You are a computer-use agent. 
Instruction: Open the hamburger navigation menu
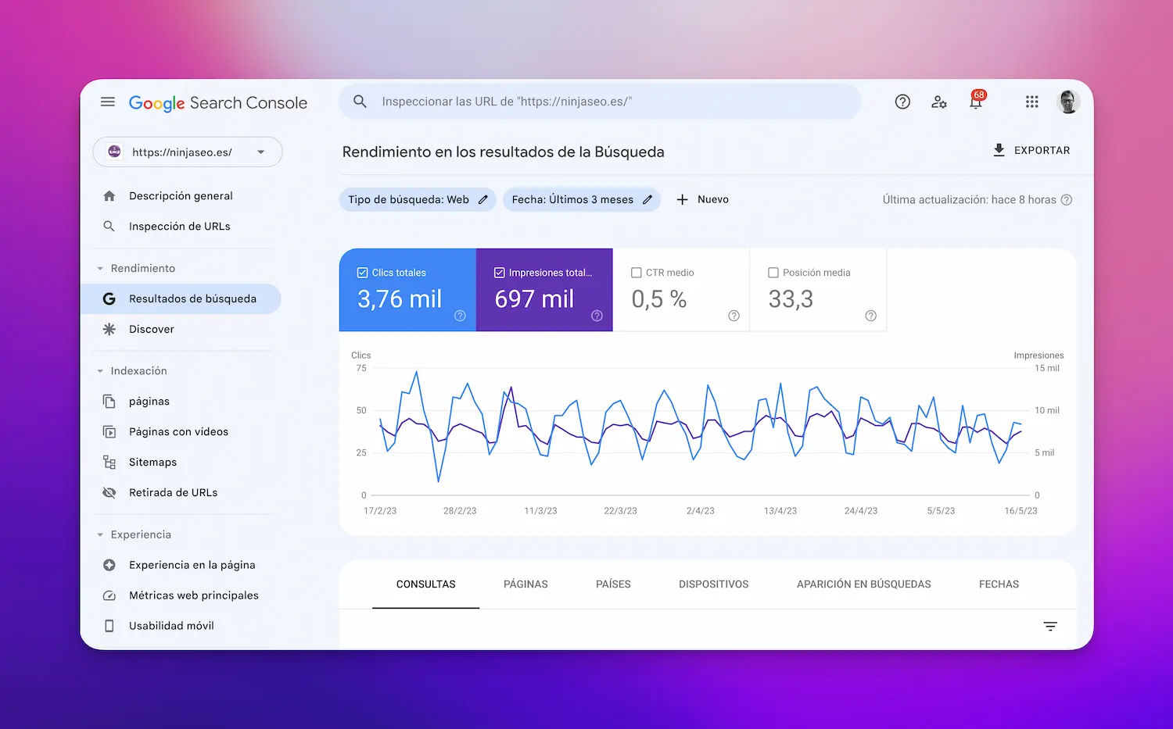click(x=107, y=102)
